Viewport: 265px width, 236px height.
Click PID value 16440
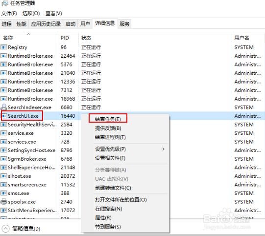click(x=68, y=116)
